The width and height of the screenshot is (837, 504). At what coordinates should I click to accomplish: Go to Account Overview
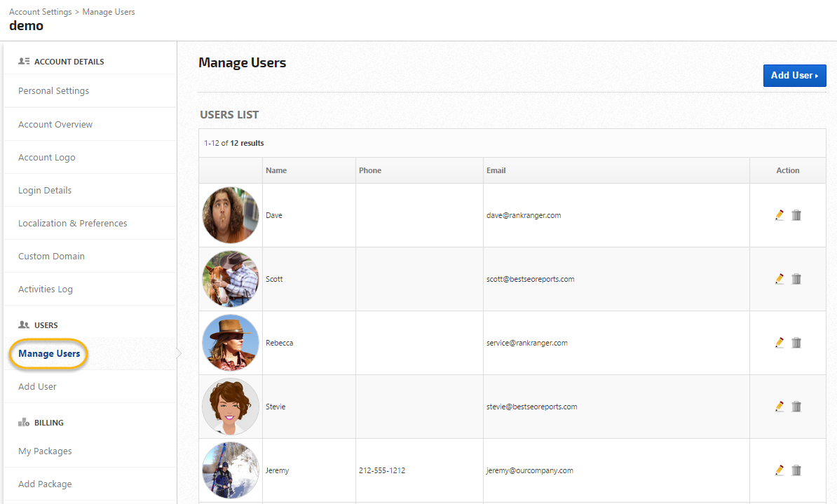pyautogui.click(x=55, y=125)
